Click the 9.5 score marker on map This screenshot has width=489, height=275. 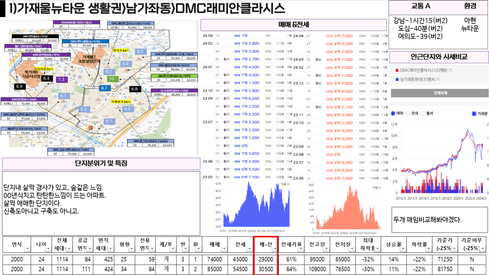coord(128,109)
